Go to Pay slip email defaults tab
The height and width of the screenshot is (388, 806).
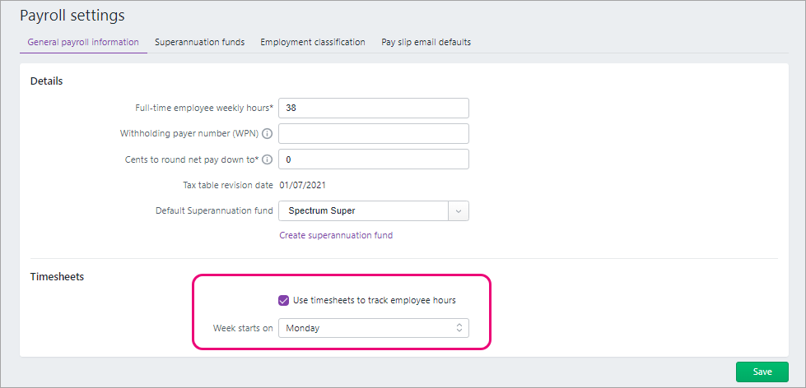426,42
